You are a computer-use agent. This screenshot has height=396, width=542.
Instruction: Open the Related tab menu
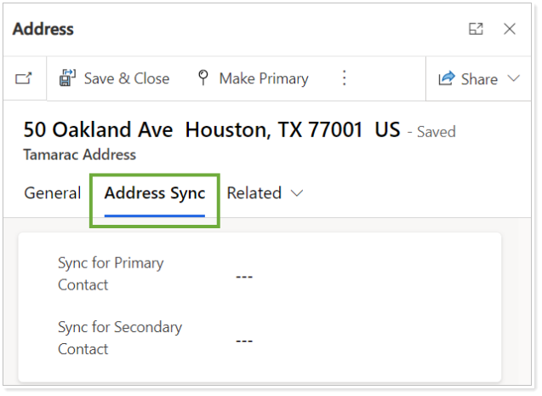254,193
